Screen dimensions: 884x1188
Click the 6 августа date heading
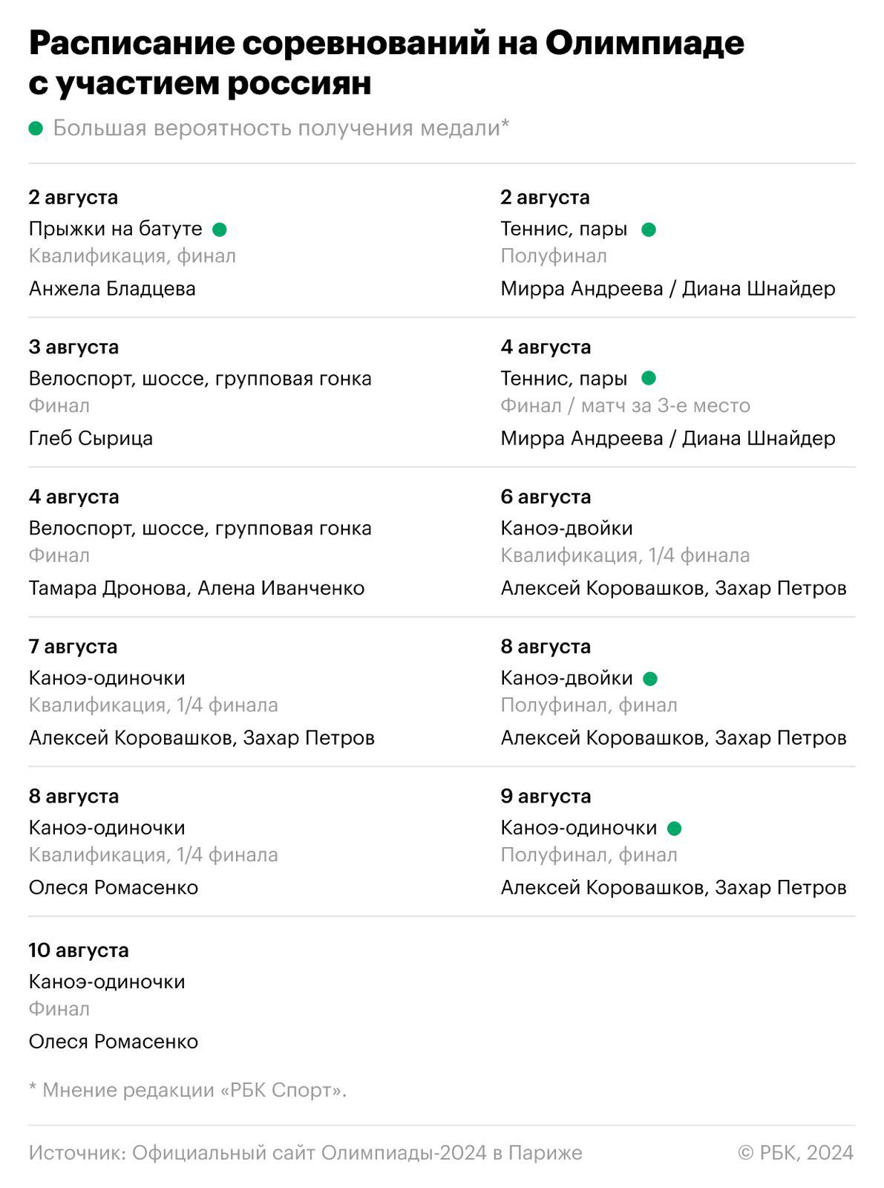click(546, 497)
